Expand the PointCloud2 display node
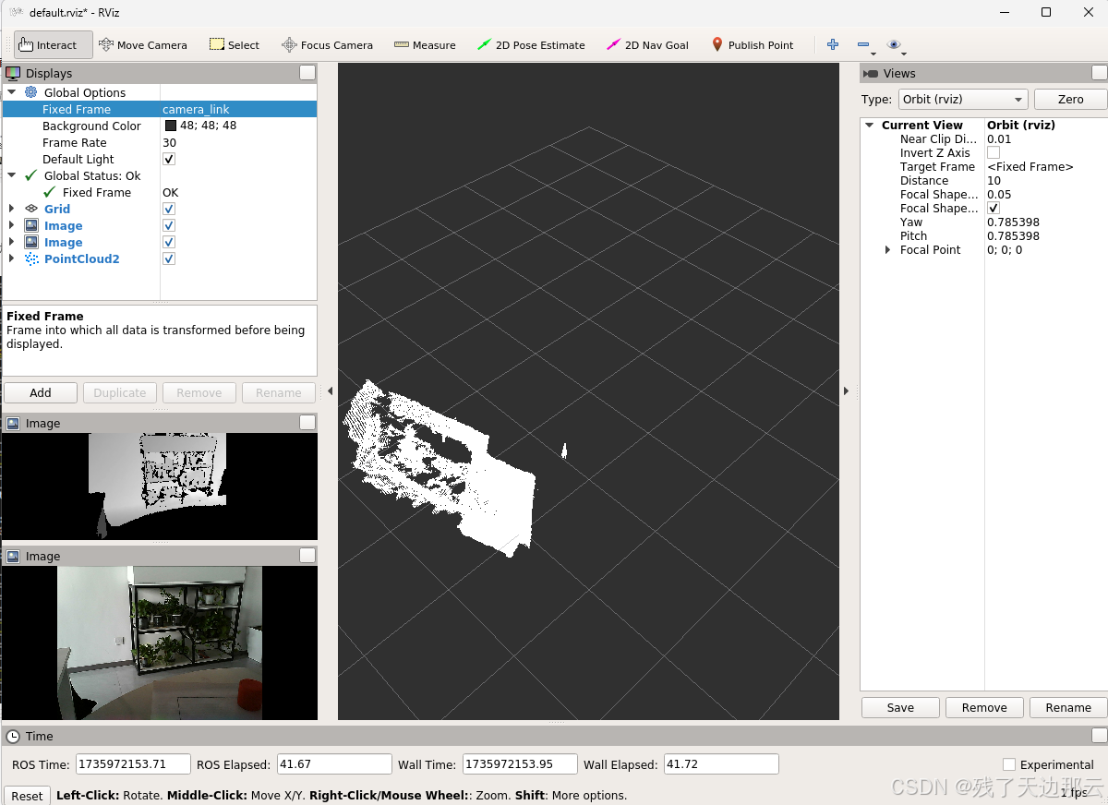 (12, 258)
